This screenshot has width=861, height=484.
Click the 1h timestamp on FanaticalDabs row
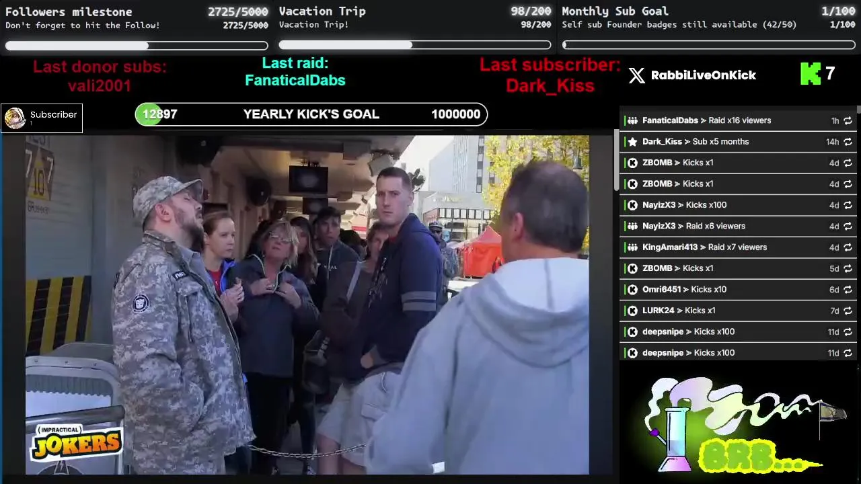[x=835, y=121]
